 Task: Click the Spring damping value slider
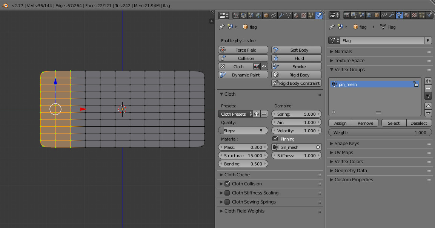(x=296, y=114)
